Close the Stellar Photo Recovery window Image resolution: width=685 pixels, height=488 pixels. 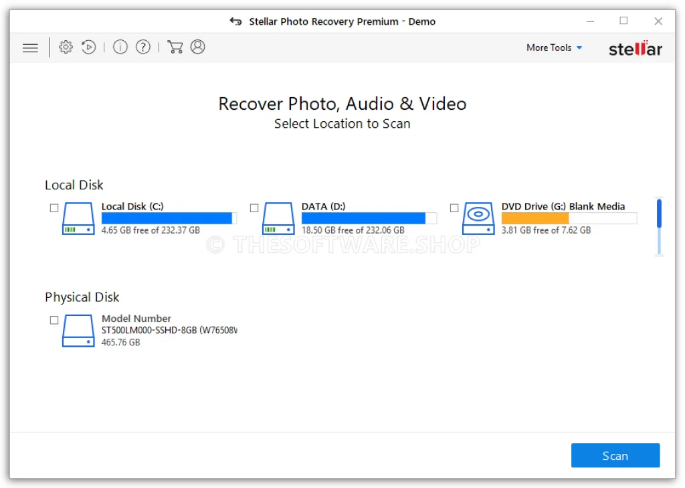coord(658,21)
